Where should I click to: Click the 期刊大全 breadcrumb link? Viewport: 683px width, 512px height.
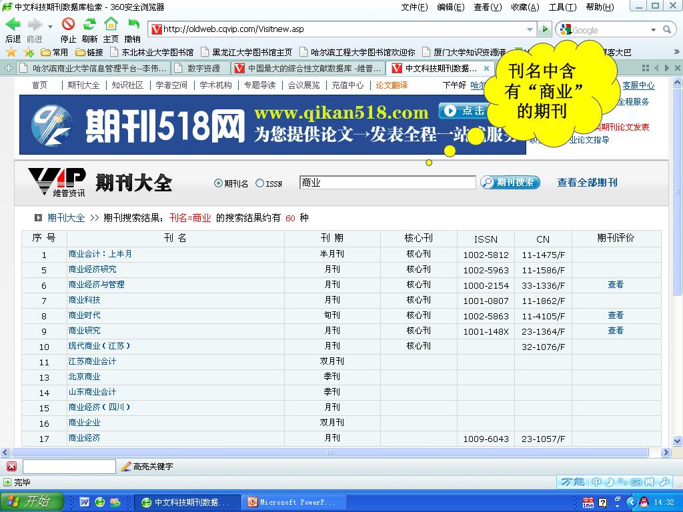tap(66, 218)
